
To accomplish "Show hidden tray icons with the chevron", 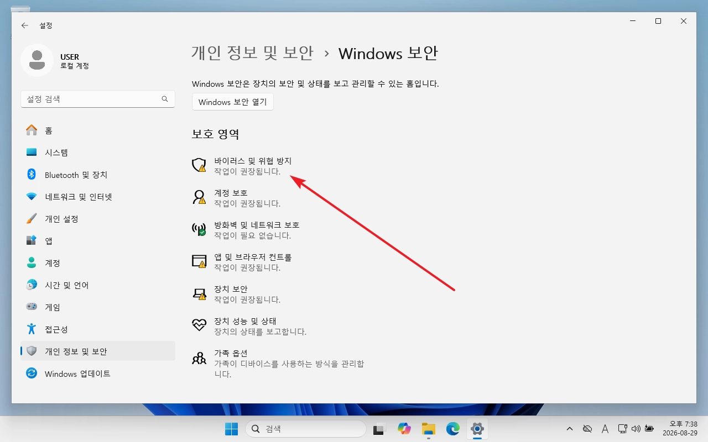I will coord(570,429).
